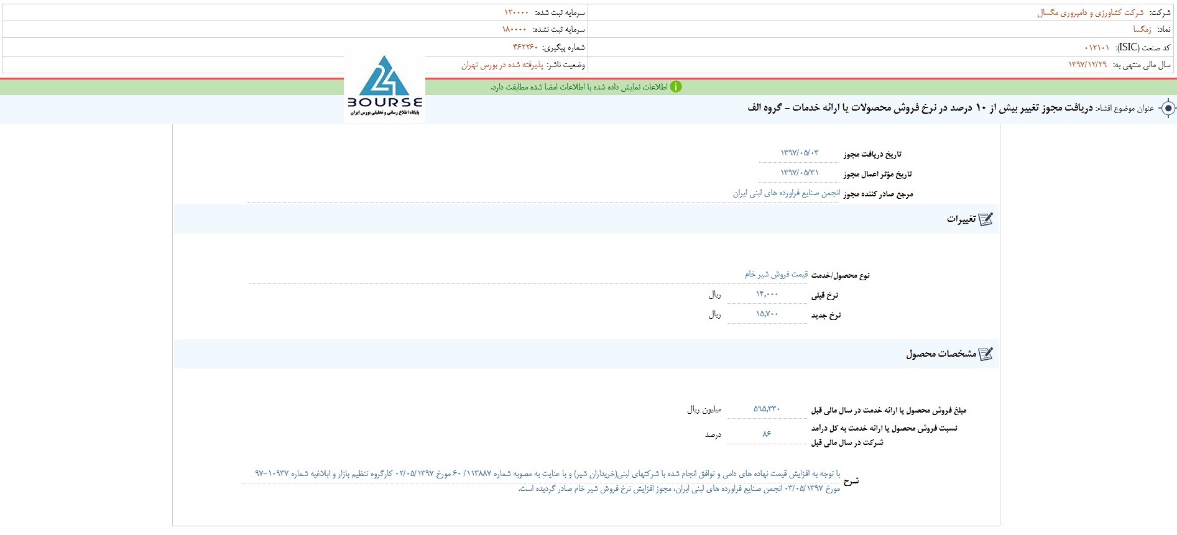Click the نرخ قبلی label
Viewport: 1177px width, 535px height.
pyautogui.click(x=825, y=296)
